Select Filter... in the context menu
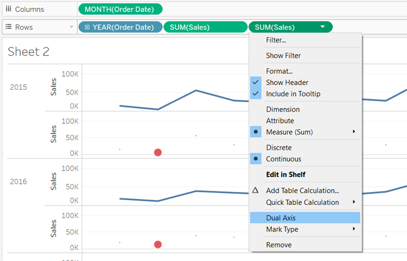The width and height of the screenshot is (407, 261). pos(276,40)
